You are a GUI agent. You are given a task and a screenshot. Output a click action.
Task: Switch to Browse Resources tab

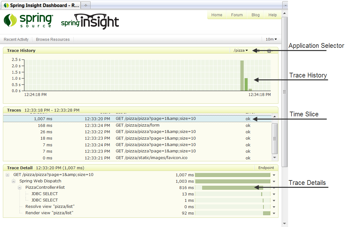point(53,40)
